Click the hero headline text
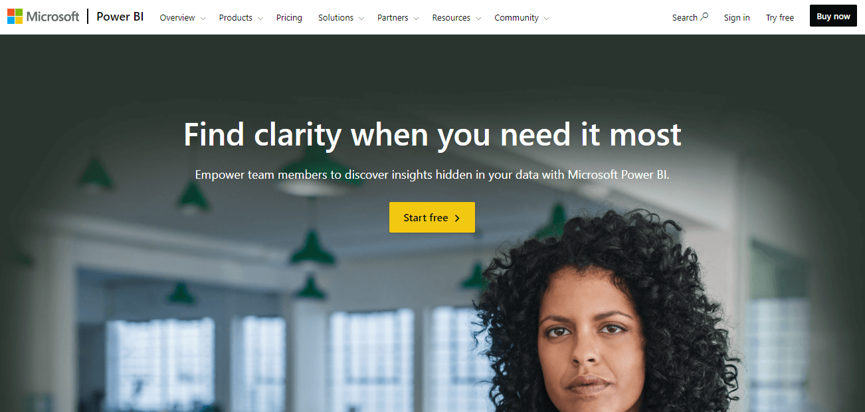This screenshot has height=412, width=865. pos(432,134)
